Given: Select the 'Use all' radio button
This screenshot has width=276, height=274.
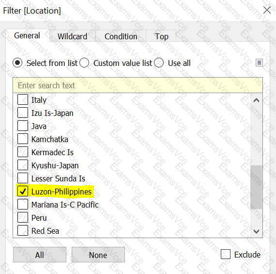Looking at the screenshot, I should tap(159, 63).
